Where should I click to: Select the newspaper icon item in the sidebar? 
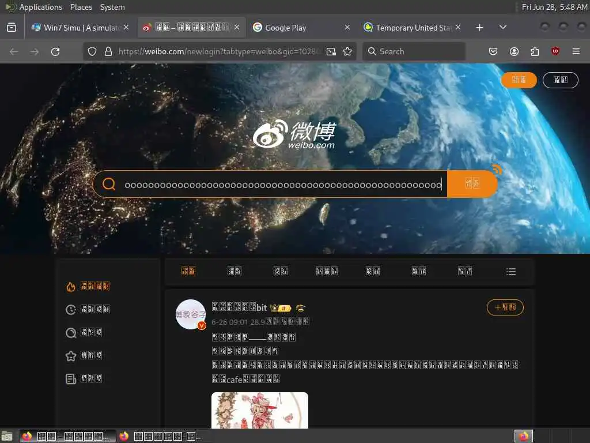(x=84, y=378)
